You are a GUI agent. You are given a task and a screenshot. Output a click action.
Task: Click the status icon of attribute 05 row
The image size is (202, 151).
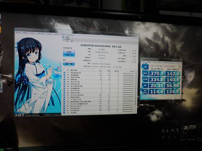64,75
